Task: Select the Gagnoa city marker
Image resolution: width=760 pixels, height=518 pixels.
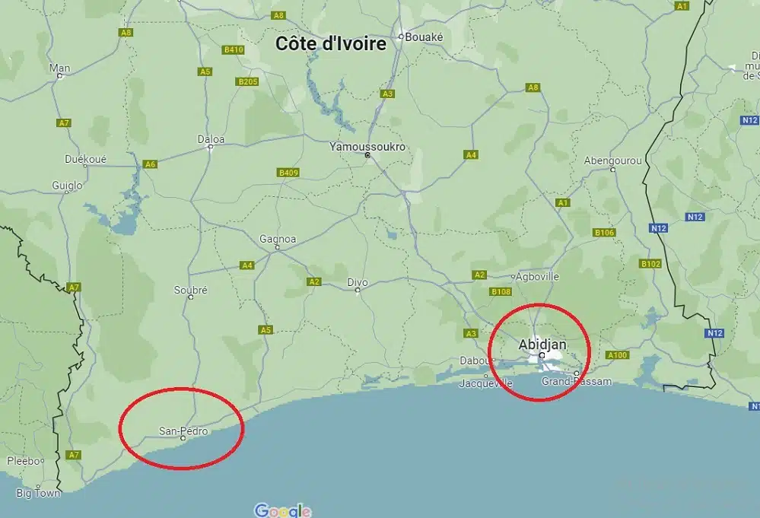Action: pos(277,247)
